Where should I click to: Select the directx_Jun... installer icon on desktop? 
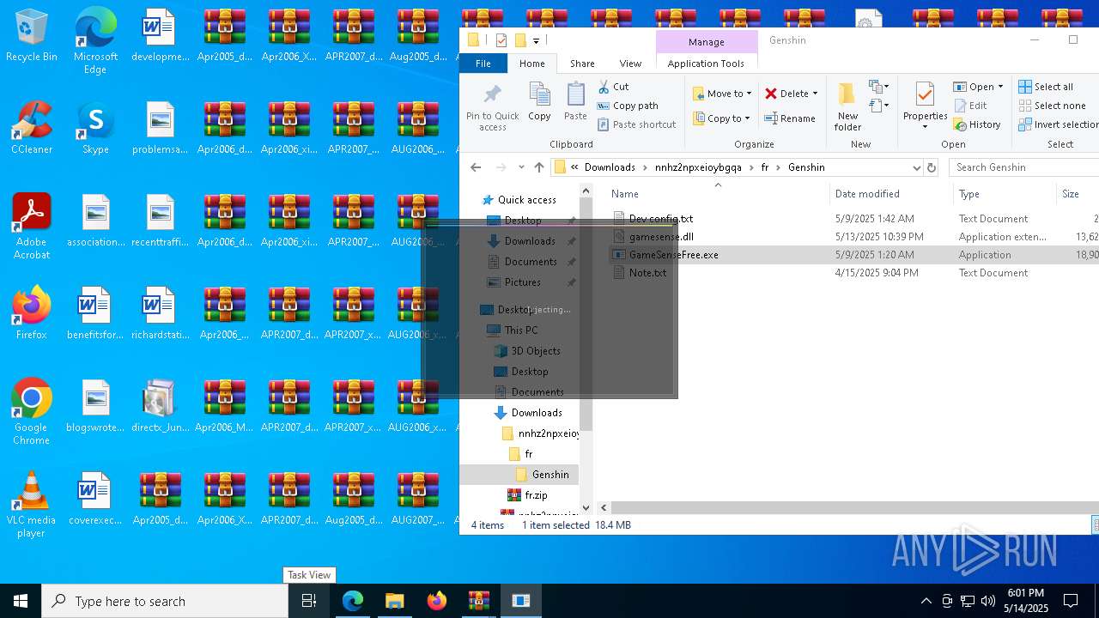[x=160, y=406]
